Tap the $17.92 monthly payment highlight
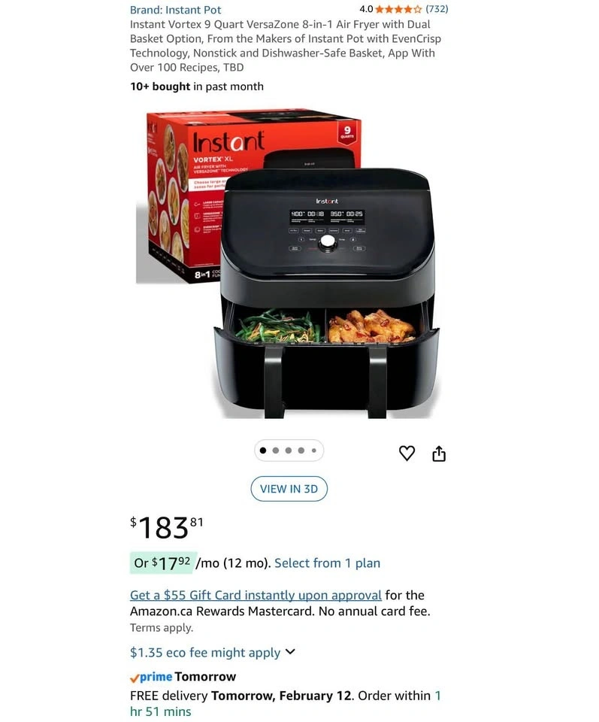 click(x=163, y=563)
